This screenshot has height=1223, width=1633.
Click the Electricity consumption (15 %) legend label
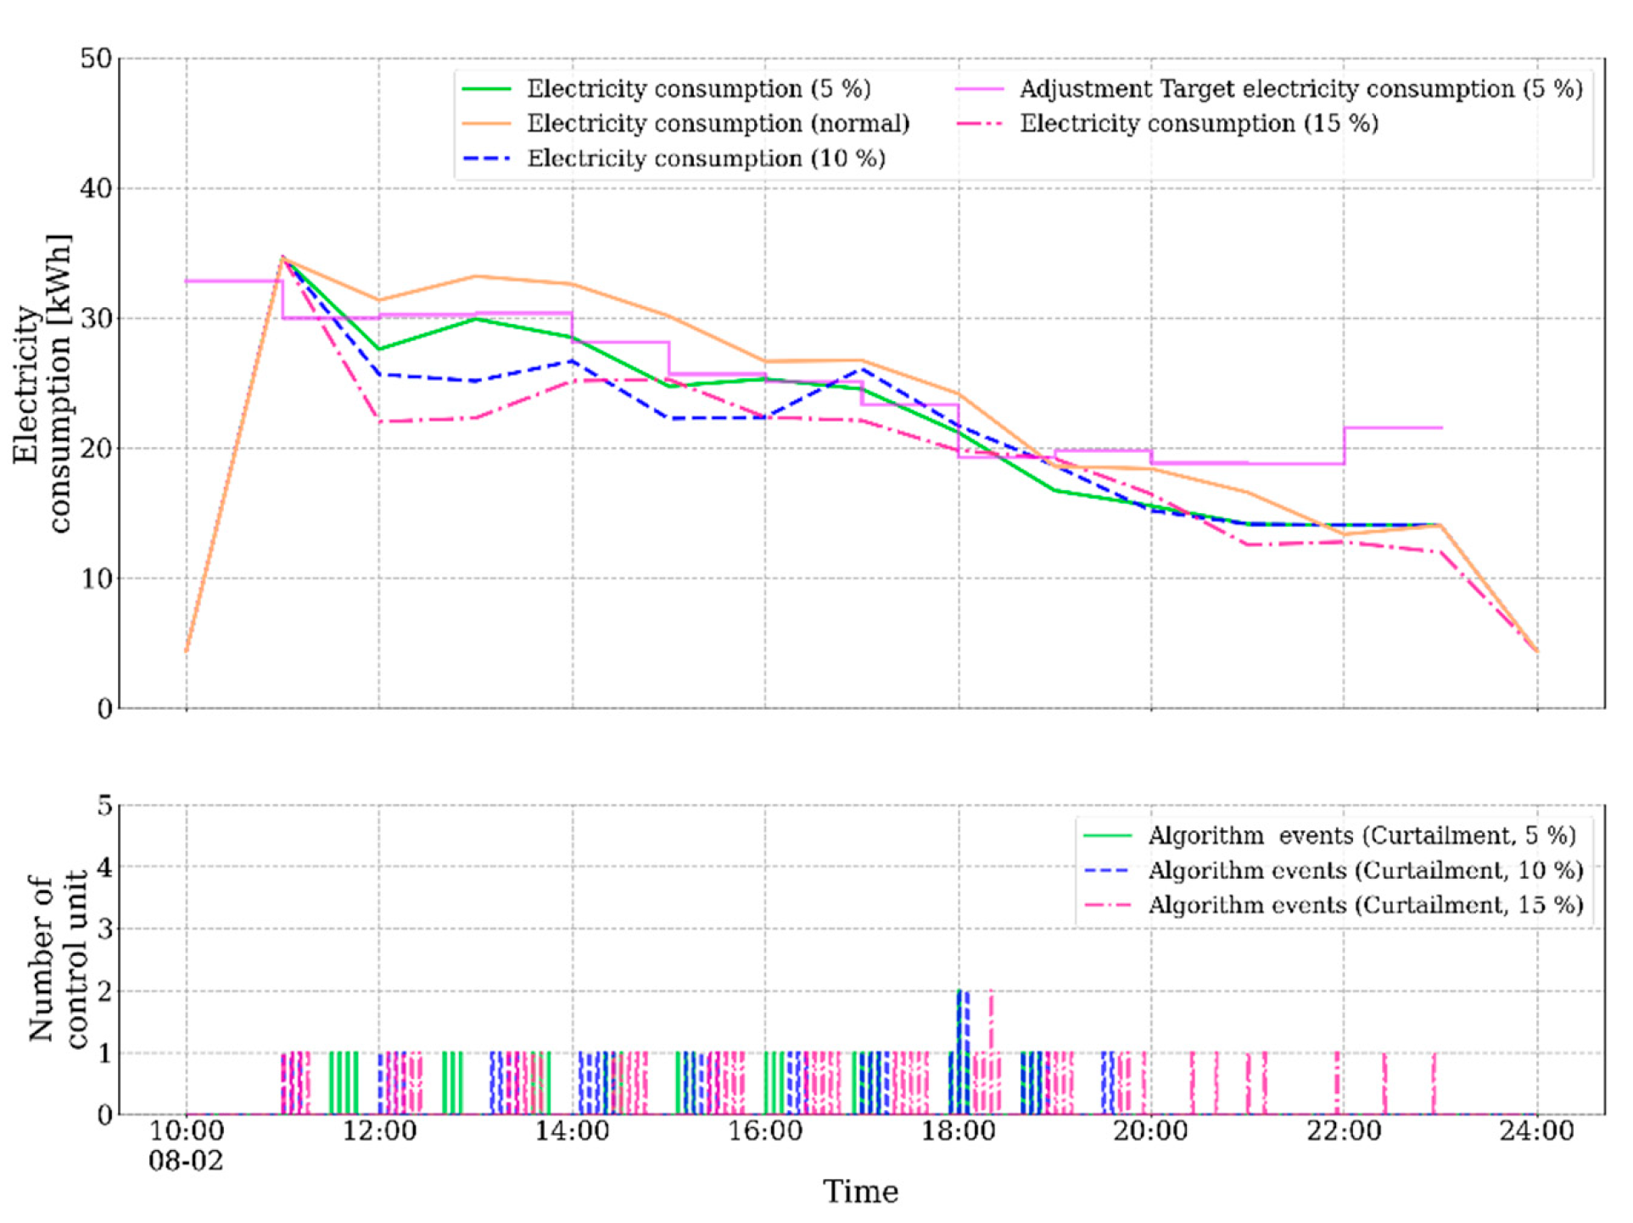tap(1198, 124)
